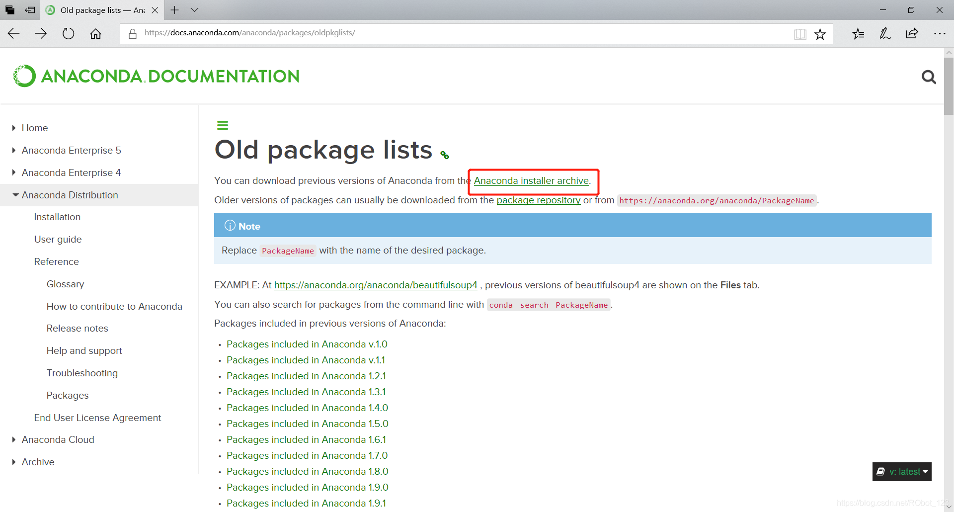954x512 pixels.
Task: Click the lock icon in address bar
Action: (x=133, y=33)
